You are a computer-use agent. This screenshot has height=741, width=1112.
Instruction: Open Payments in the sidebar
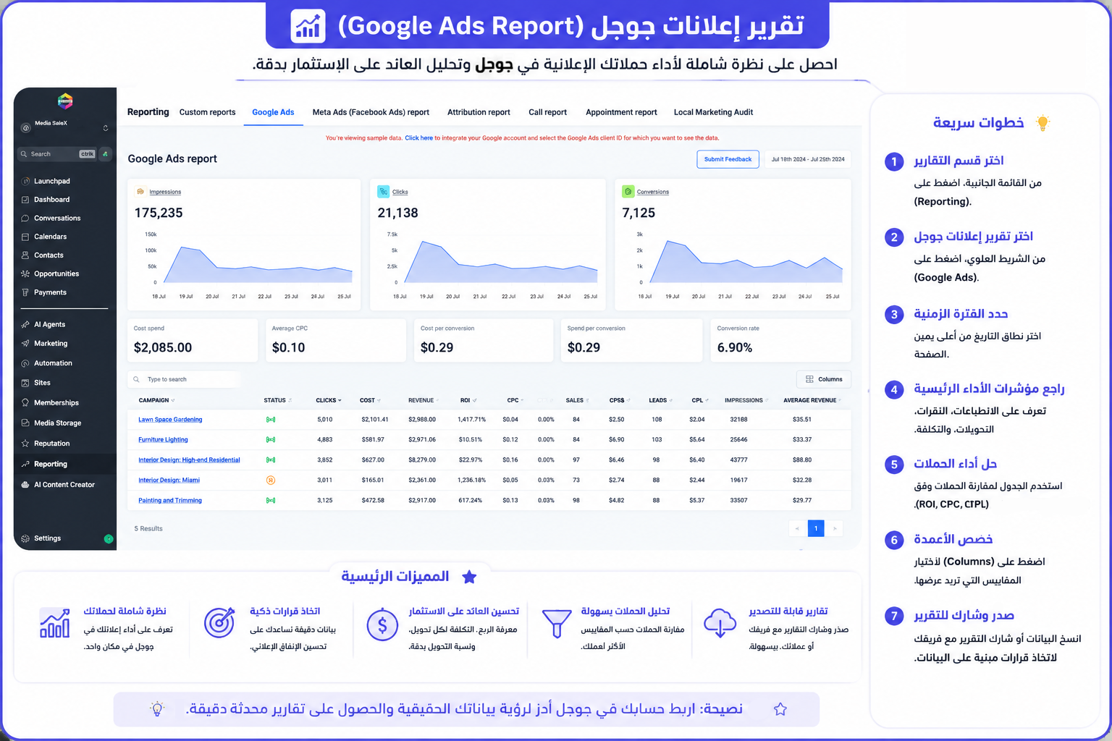coord(50,292)
